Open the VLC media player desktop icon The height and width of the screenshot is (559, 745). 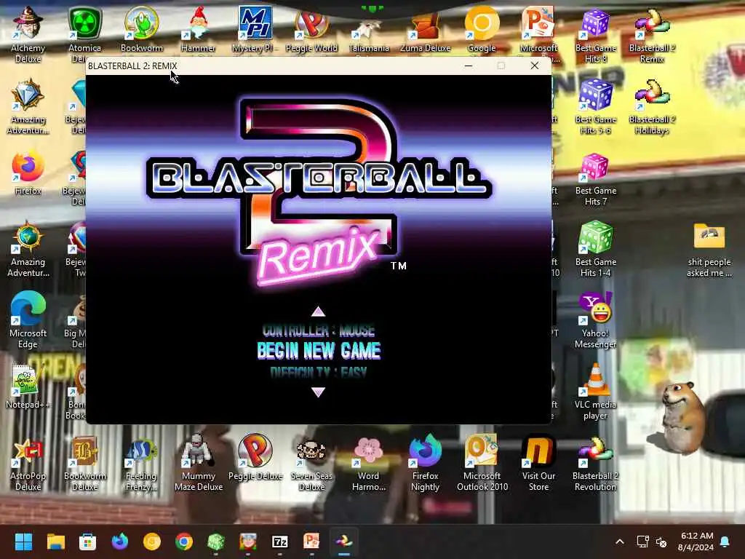595,392
